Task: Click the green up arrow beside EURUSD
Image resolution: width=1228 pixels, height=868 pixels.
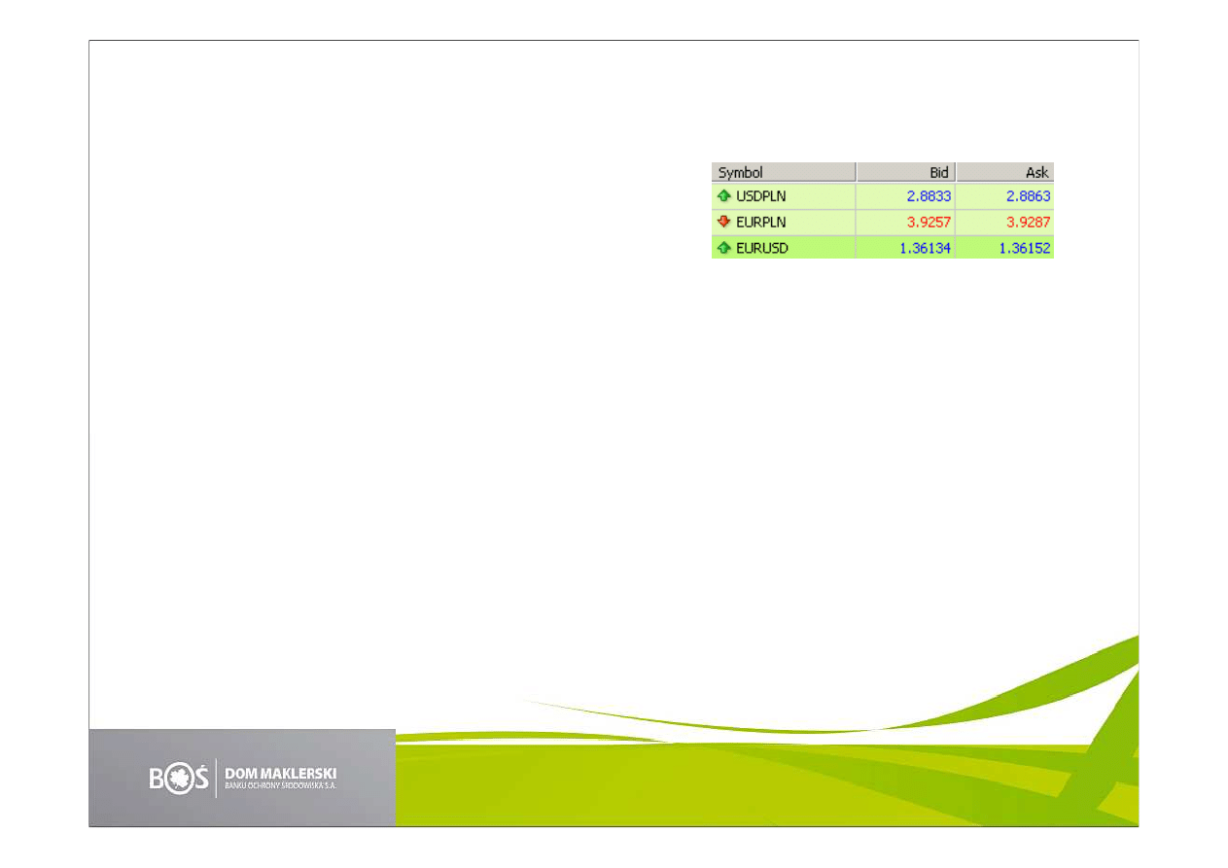Action: point(723,248)
